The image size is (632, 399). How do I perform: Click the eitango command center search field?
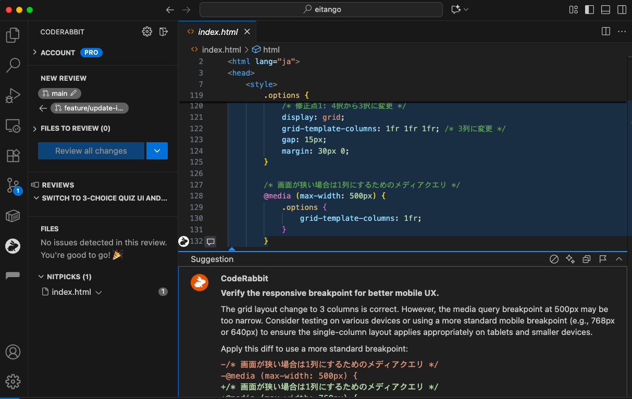tap(321, 9)
